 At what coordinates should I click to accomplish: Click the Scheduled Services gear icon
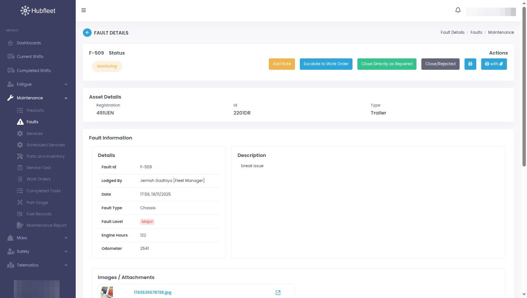point(20,145)
